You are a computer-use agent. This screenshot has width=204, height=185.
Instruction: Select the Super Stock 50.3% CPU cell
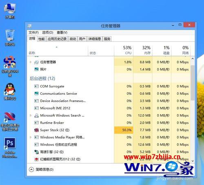pyautogui.click(x=124, y=130)
